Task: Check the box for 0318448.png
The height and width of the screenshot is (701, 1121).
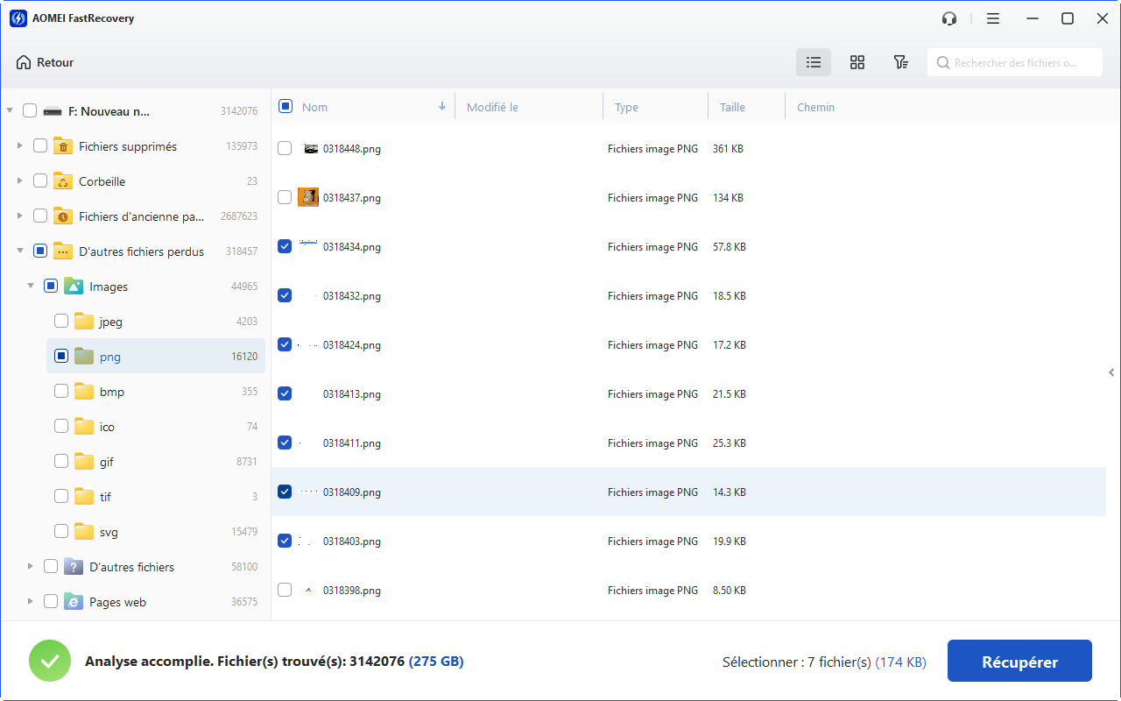Action: [285, 149]
